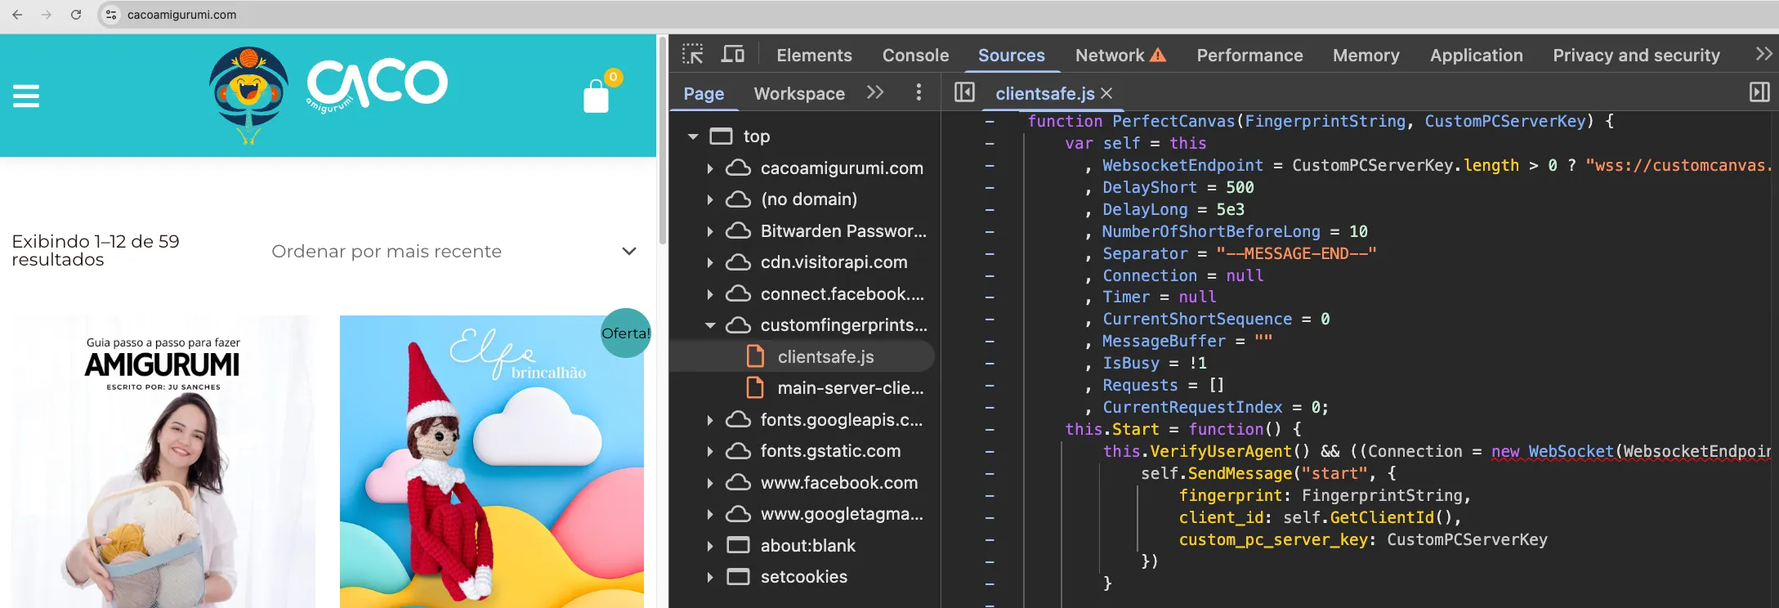This screenshot has width=1779, height=608.
Task: Expand the fonts.googleapis.c... node
Action: (x=709, y=420)
